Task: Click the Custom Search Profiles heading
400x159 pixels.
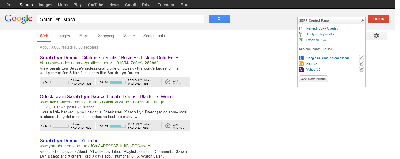Action: [315, 49]
